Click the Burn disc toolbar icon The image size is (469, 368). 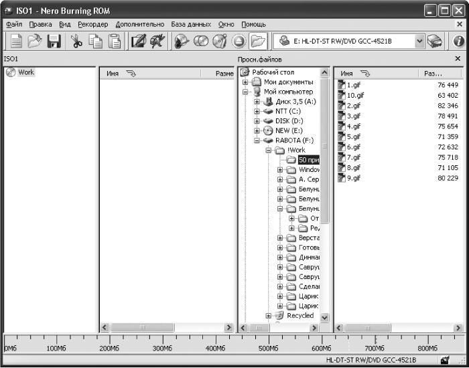coord(182,41)
